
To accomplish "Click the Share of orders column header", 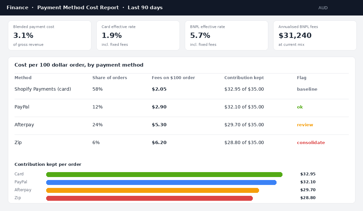I will [110, 78].
